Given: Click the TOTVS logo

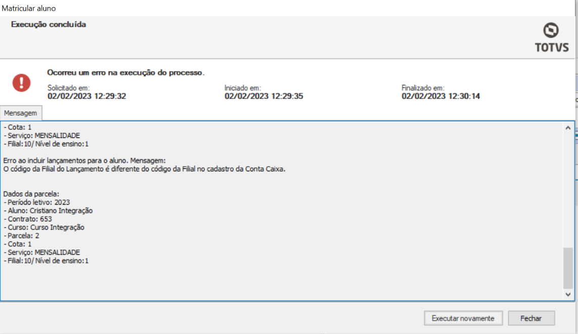Looking at the screenshot, I should [552, 37].
